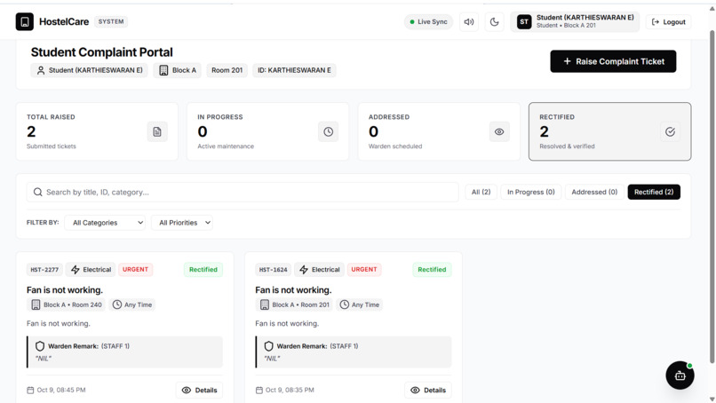This screenshot has height=403, width=716.
Task: View Details of ticket HST-1624
Action: coord(428,391)
